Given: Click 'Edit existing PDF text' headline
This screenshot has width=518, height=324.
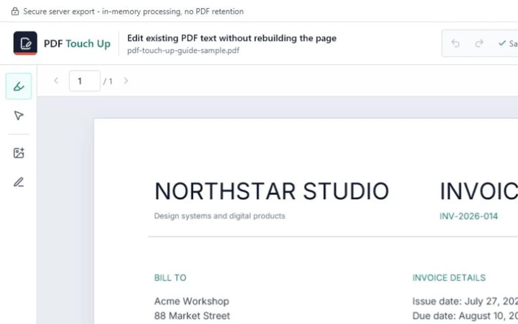Looking at the screenshot, I should pyautogui.click(x=232, y=38).
